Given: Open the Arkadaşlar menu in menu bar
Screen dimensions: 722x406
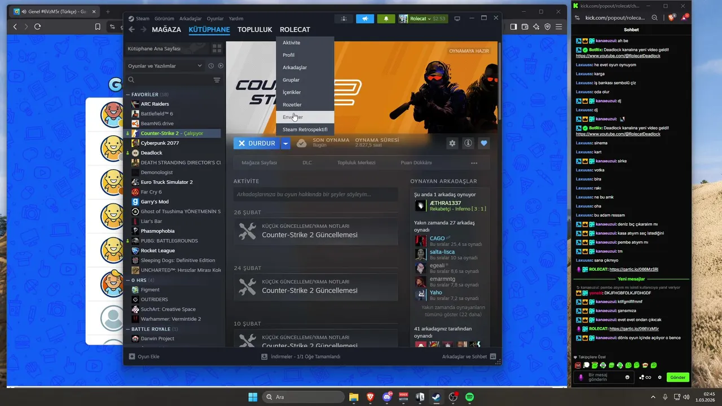Looking at the screenshot, I should (x=190, y=19).
